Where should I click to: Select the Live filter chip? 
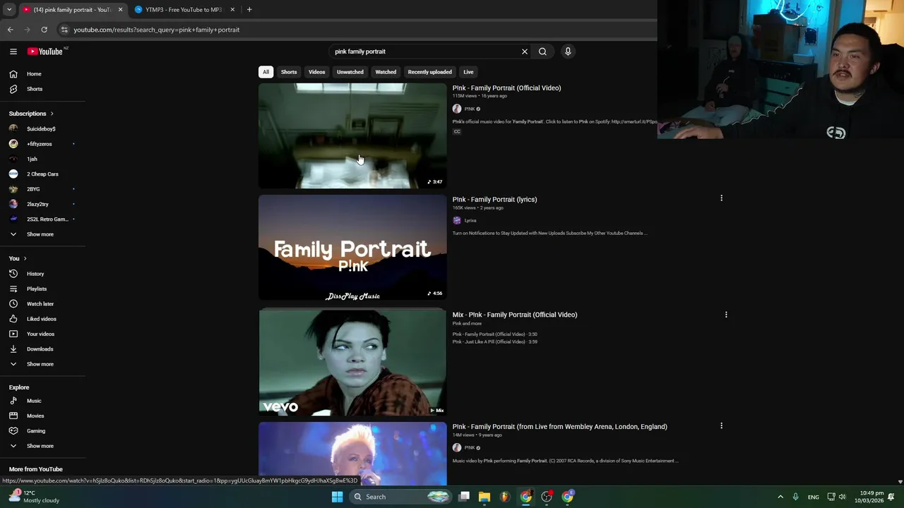[x=468, y=72]
